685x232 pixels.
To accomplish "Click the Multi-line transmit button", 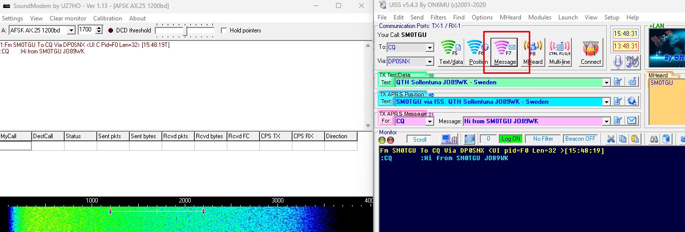I will [x=559, y=52].
